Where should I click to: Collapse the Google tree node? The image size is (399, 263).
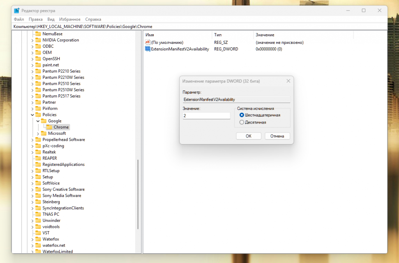[38, 121]
